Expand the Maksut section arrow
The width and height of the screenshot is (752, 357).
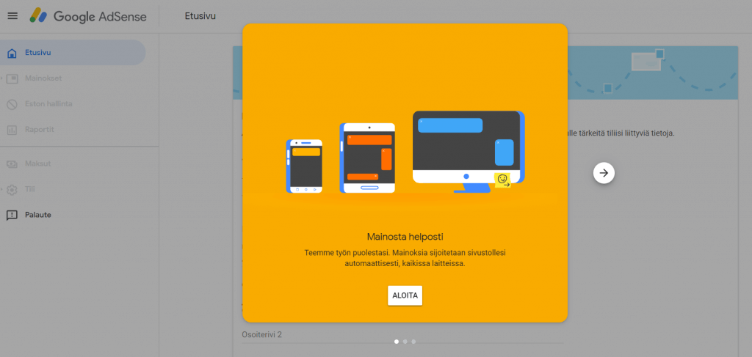[3, 163]
